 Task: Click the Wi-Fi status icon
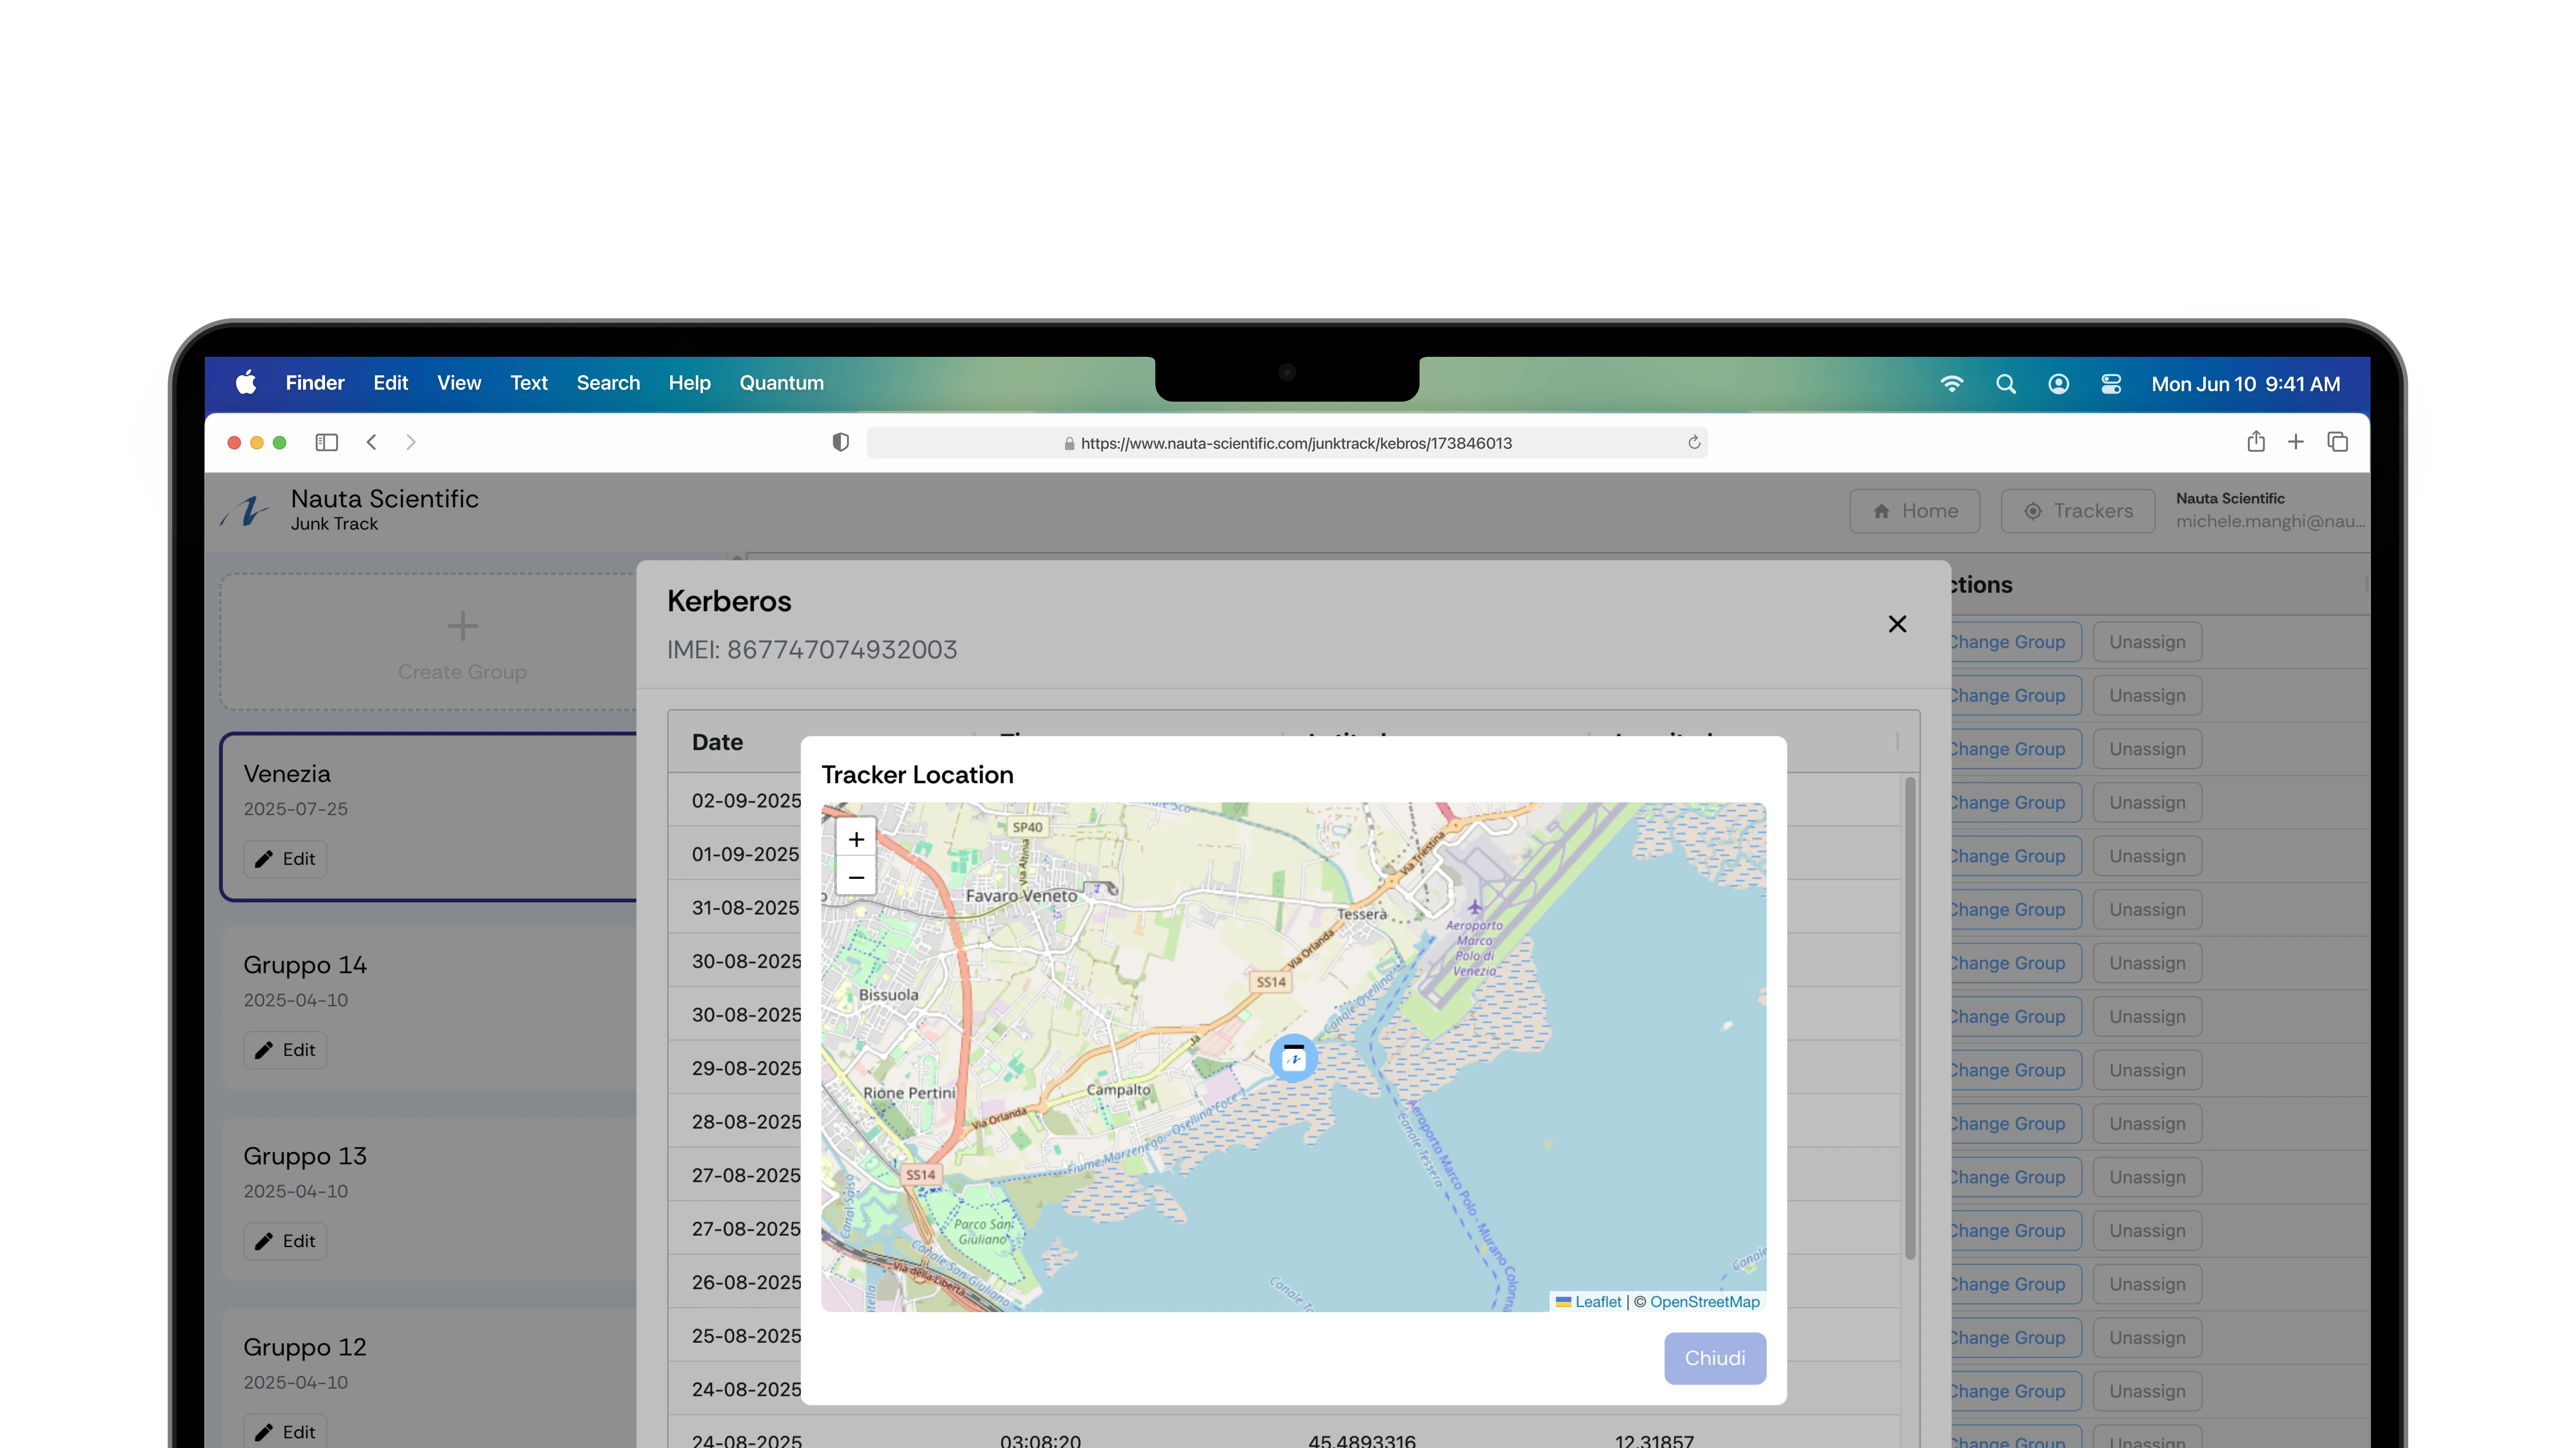coord(1951,384)
